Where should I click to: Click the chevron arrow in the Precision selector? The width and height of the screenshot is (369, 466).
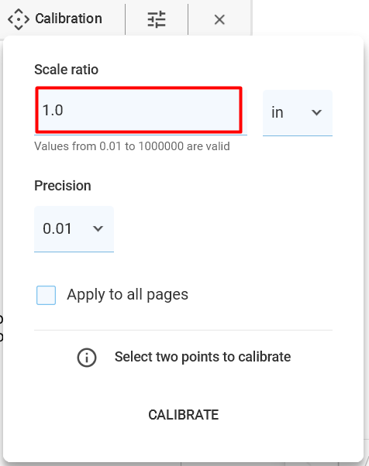pos(98,228)
